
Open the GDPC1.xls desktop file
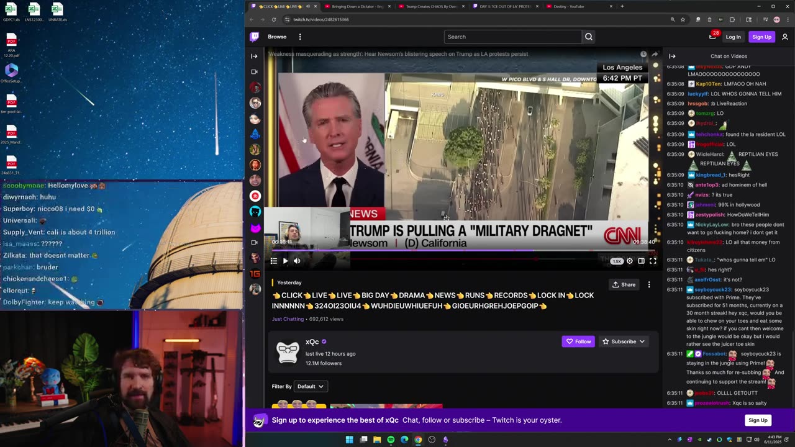click(11, 12)
